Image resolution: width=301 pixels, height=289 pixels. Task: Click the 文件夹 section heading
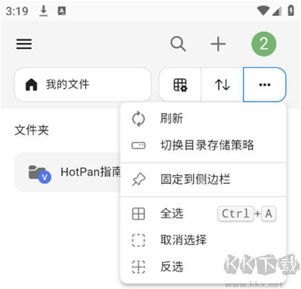tap(32, 130)
